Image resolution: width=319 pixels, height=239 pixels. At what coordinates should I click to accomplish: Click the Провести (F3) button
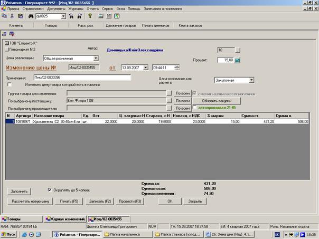[130, 202]
